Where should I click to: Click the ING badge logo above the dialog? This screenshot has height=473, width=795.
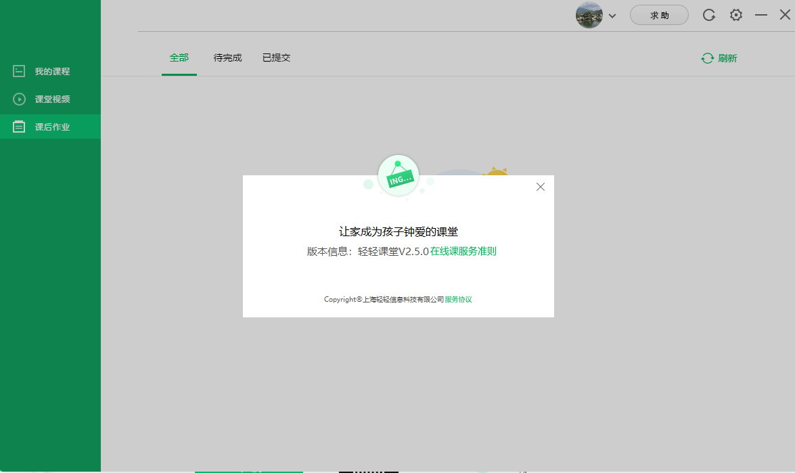tap(398, 175)
